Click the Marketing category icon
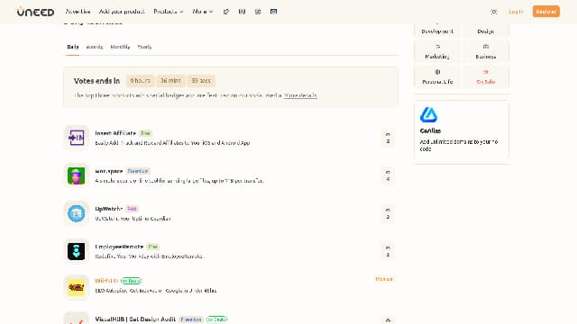 [x=437, y=47]
